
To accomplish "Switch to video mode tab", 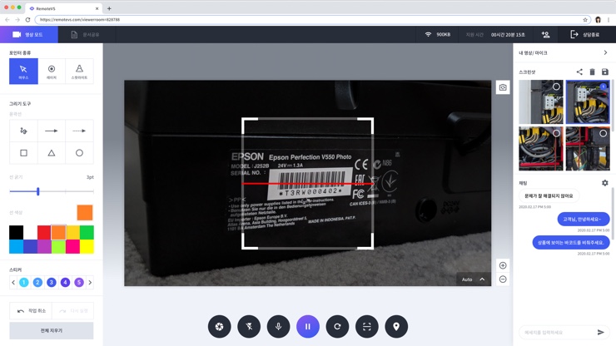I will point(29,35).
